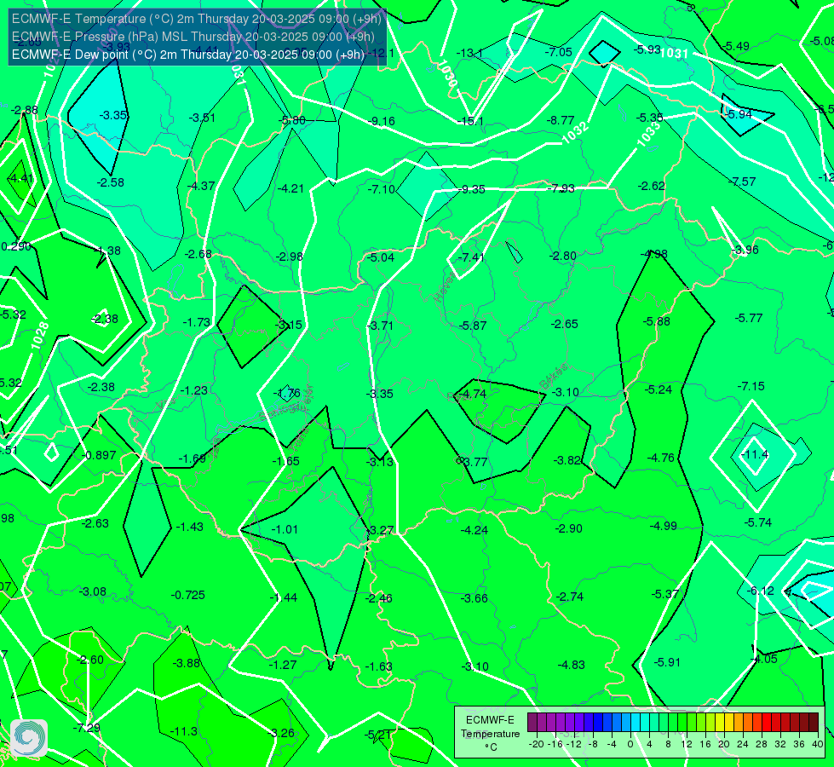Click the 1030 isobar label
The width and height of the screenshot is (834, 767).
(x=446, y=73)
